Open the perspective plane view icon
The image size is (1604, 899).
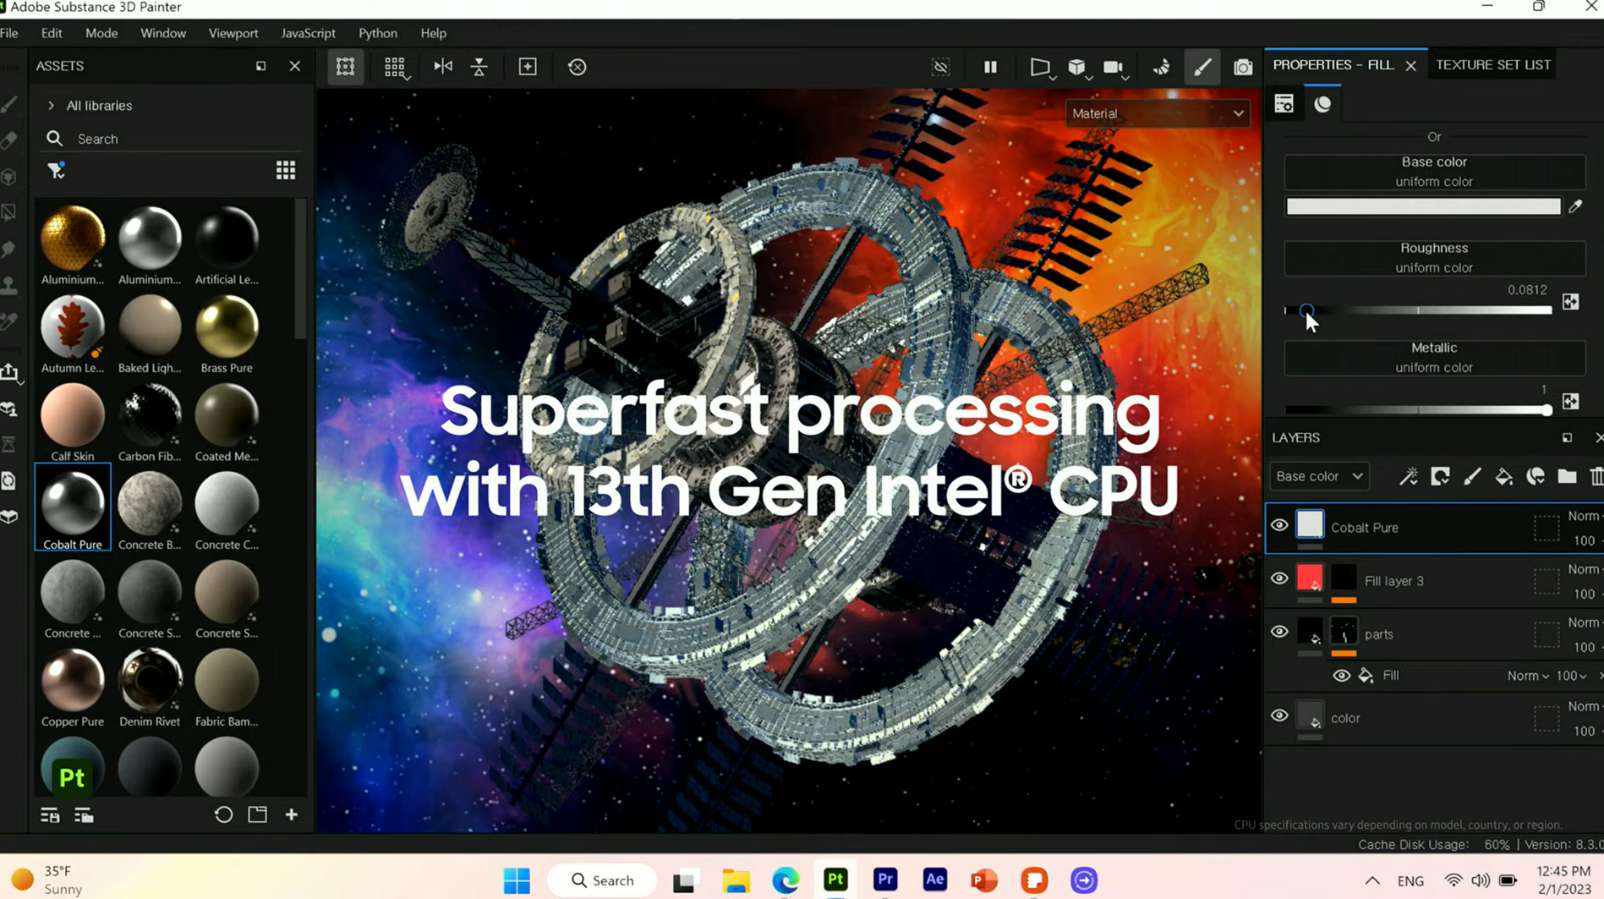coord(1040,67)
